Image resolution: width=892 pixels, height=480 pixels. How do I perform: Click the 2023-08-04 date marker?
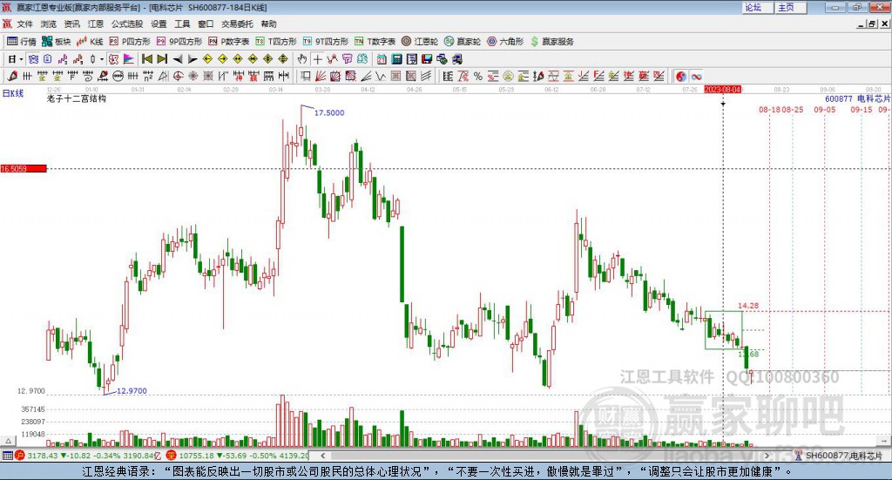pyautogui.click(x=722, y=90)
